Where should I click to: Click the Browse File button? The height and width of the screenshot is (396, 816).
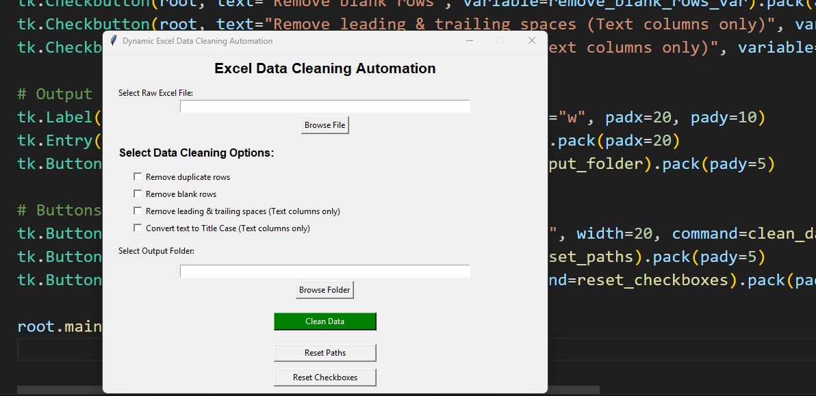tap(324, 125)
